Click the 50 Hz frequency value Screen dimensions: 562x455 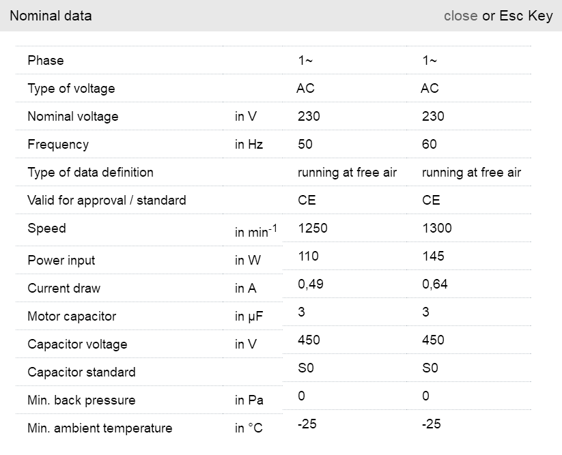(x=305, y=145)
